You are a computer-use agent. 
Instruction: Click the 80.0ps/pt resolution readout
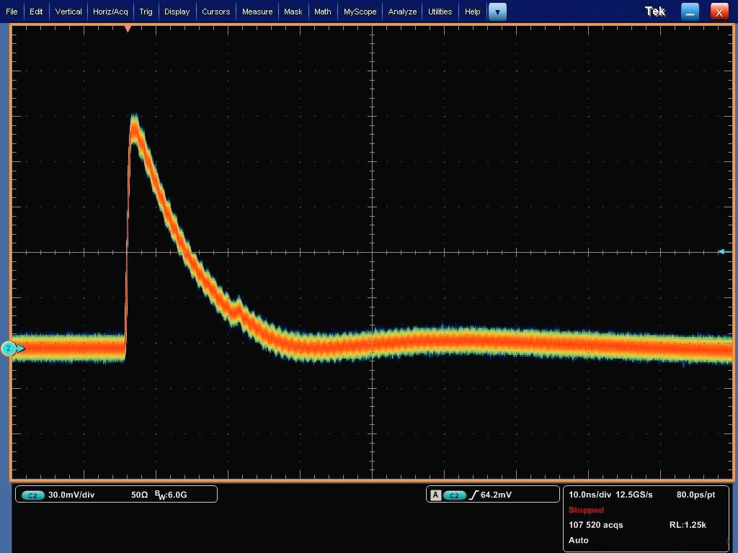(695, 495)
